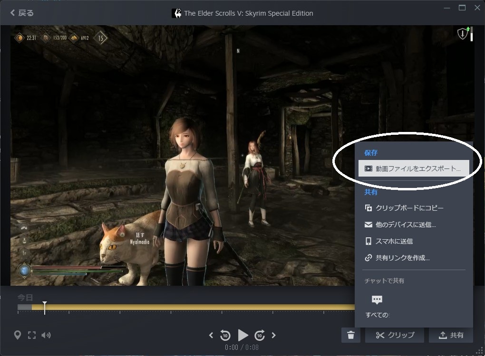
Task: Click the shield download status icon
Action: click(463, 33)
